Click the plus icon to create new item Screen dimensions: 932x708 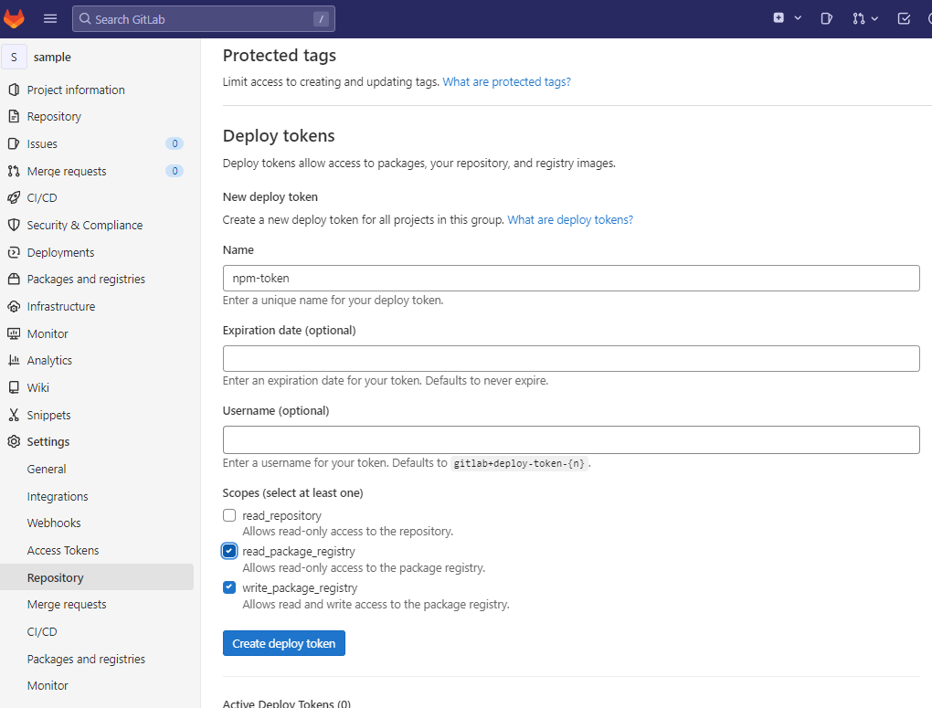click(x=778, y=17)
